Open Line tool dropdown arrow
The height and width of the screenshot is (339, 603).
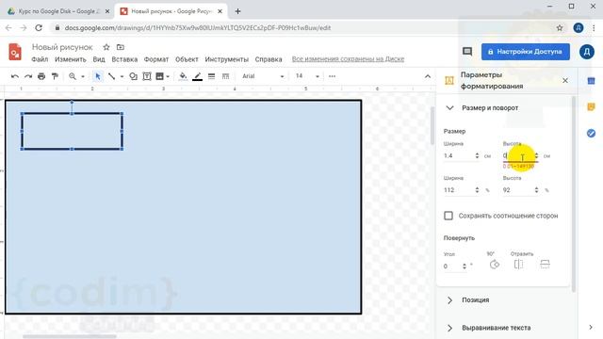(122, 76)
